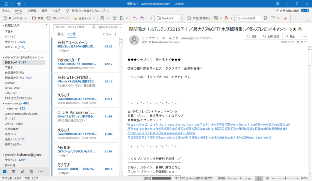Open the 送受信 tab
This screenshot has height=181, width=312.
[32, 11]
